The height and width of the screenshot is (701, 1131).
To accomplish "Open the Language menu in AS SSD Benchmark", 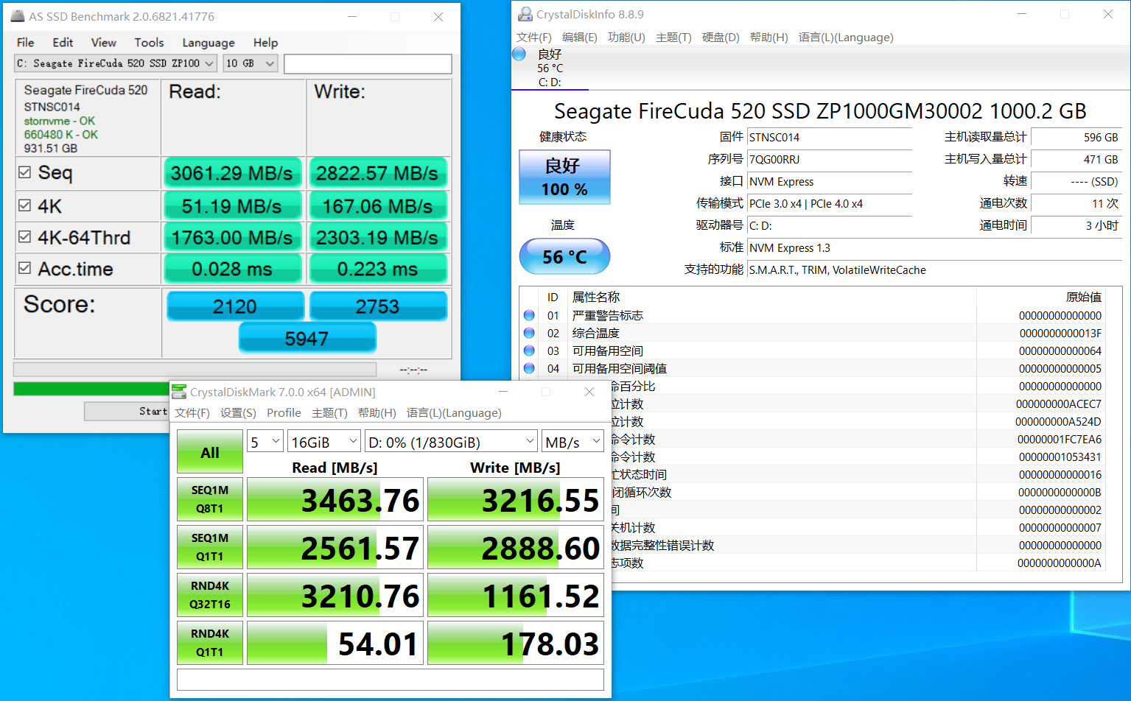I will click(209, 43).
